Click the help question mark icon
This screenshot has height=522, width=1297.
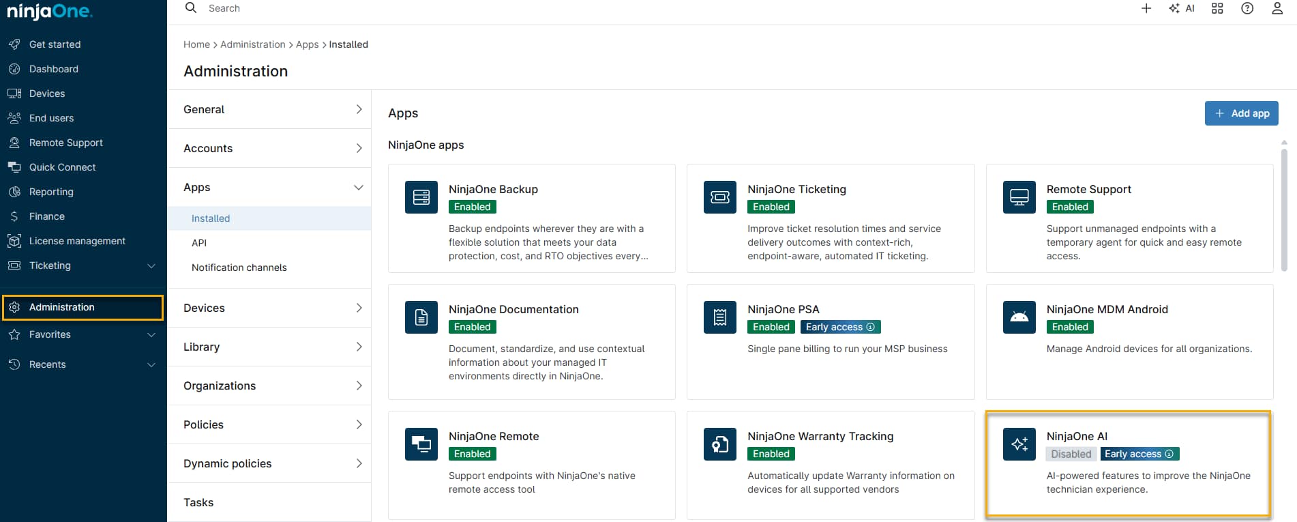tap(1247, 8)
